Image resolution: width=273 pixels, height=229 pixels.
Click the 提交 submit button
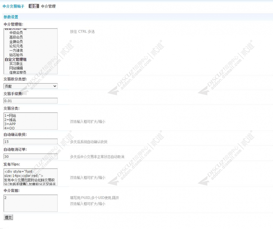coord(8,217)
